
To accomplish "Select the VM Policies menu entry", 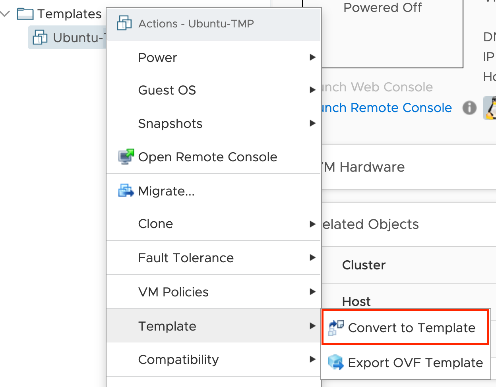I will click(214, 292).
